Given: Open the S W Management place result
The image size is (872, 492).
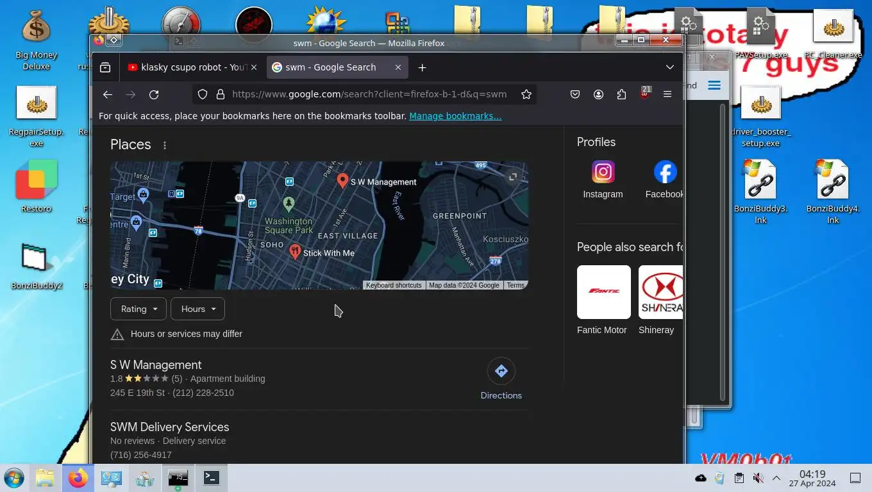Looking at the screenshot, I should [156, 365].
